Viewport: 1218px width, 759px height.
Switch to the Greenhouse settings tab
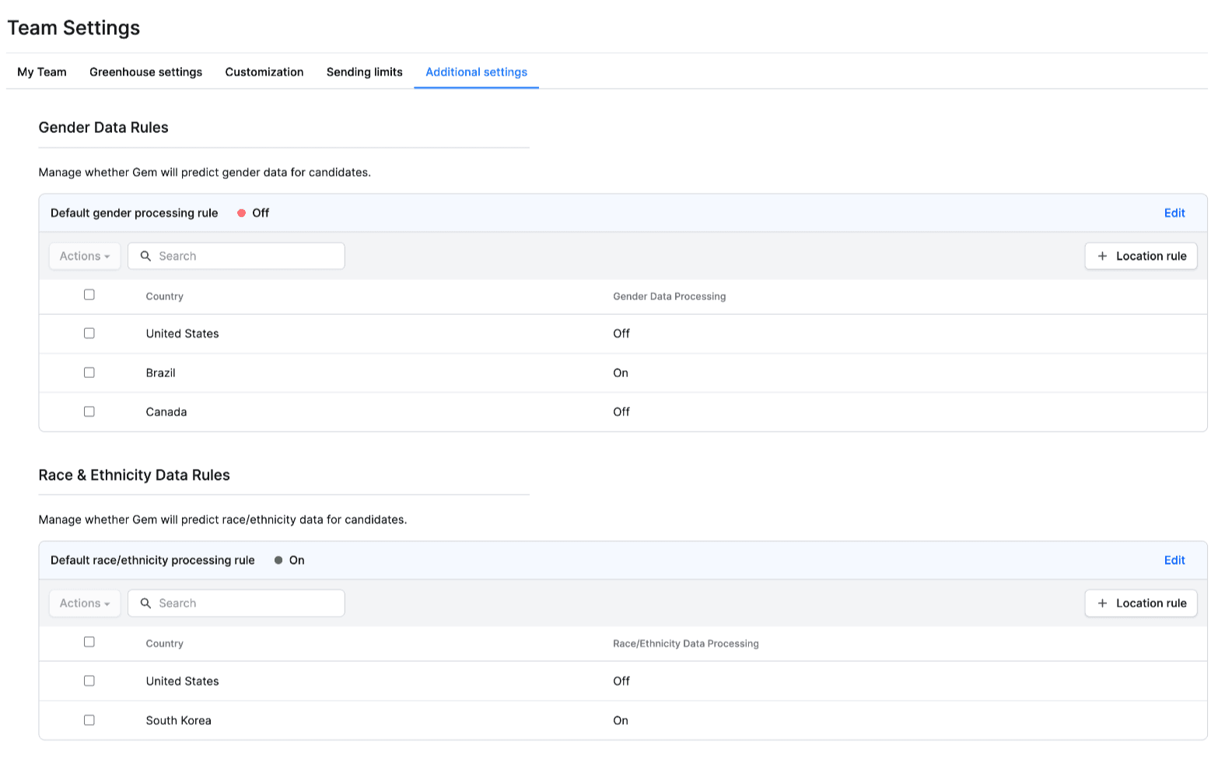[145, 72]
